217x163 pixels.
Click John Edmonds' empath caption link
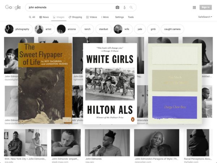(x=65, y=159)
